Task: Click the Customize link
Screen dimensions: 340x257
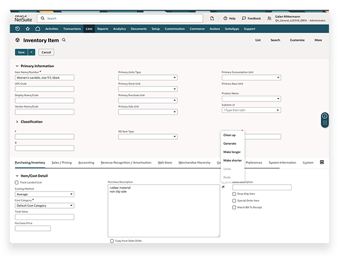Action: pyautogui.click(x=297, y=40)
